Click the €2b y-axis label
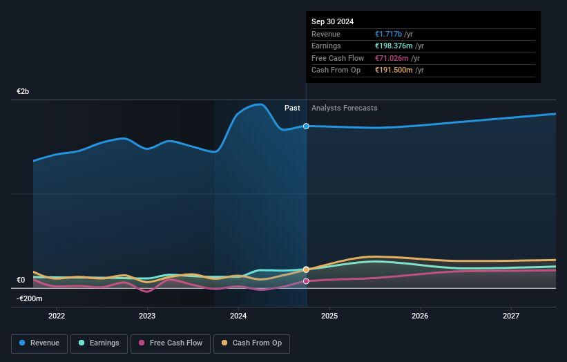 (x=23, y=91)
